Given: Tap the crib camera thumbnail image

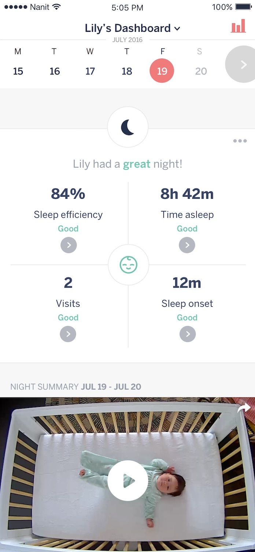Looking at the screenshot, I should tap(127, 475).
